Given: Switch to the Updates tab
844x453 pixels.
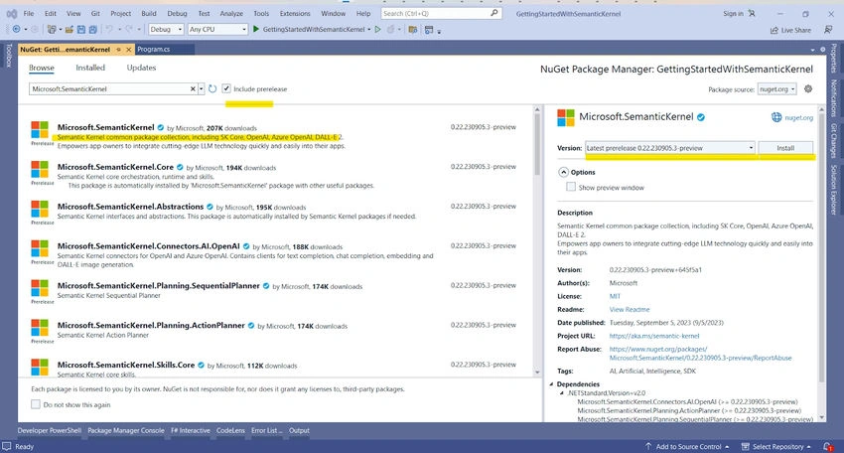Looking at the screenshot, I should [x=141, y=68].
